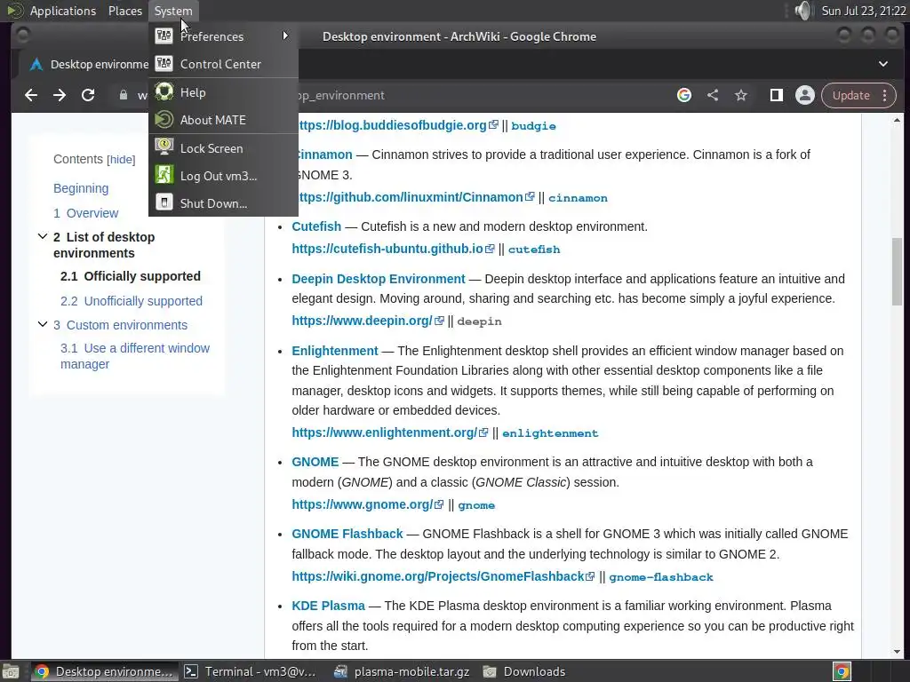910x682 pixels.
Task: Open Control Center from System menu
Action: [x=223, y=64]
